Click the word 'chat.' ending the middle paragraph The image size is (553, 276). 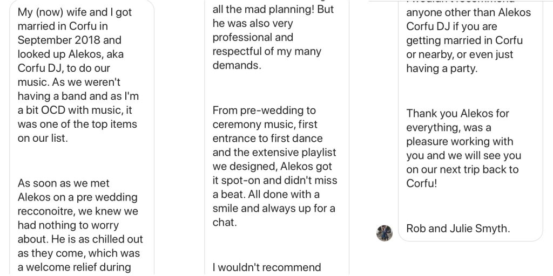pyautogui.click(x=224, y=223)
